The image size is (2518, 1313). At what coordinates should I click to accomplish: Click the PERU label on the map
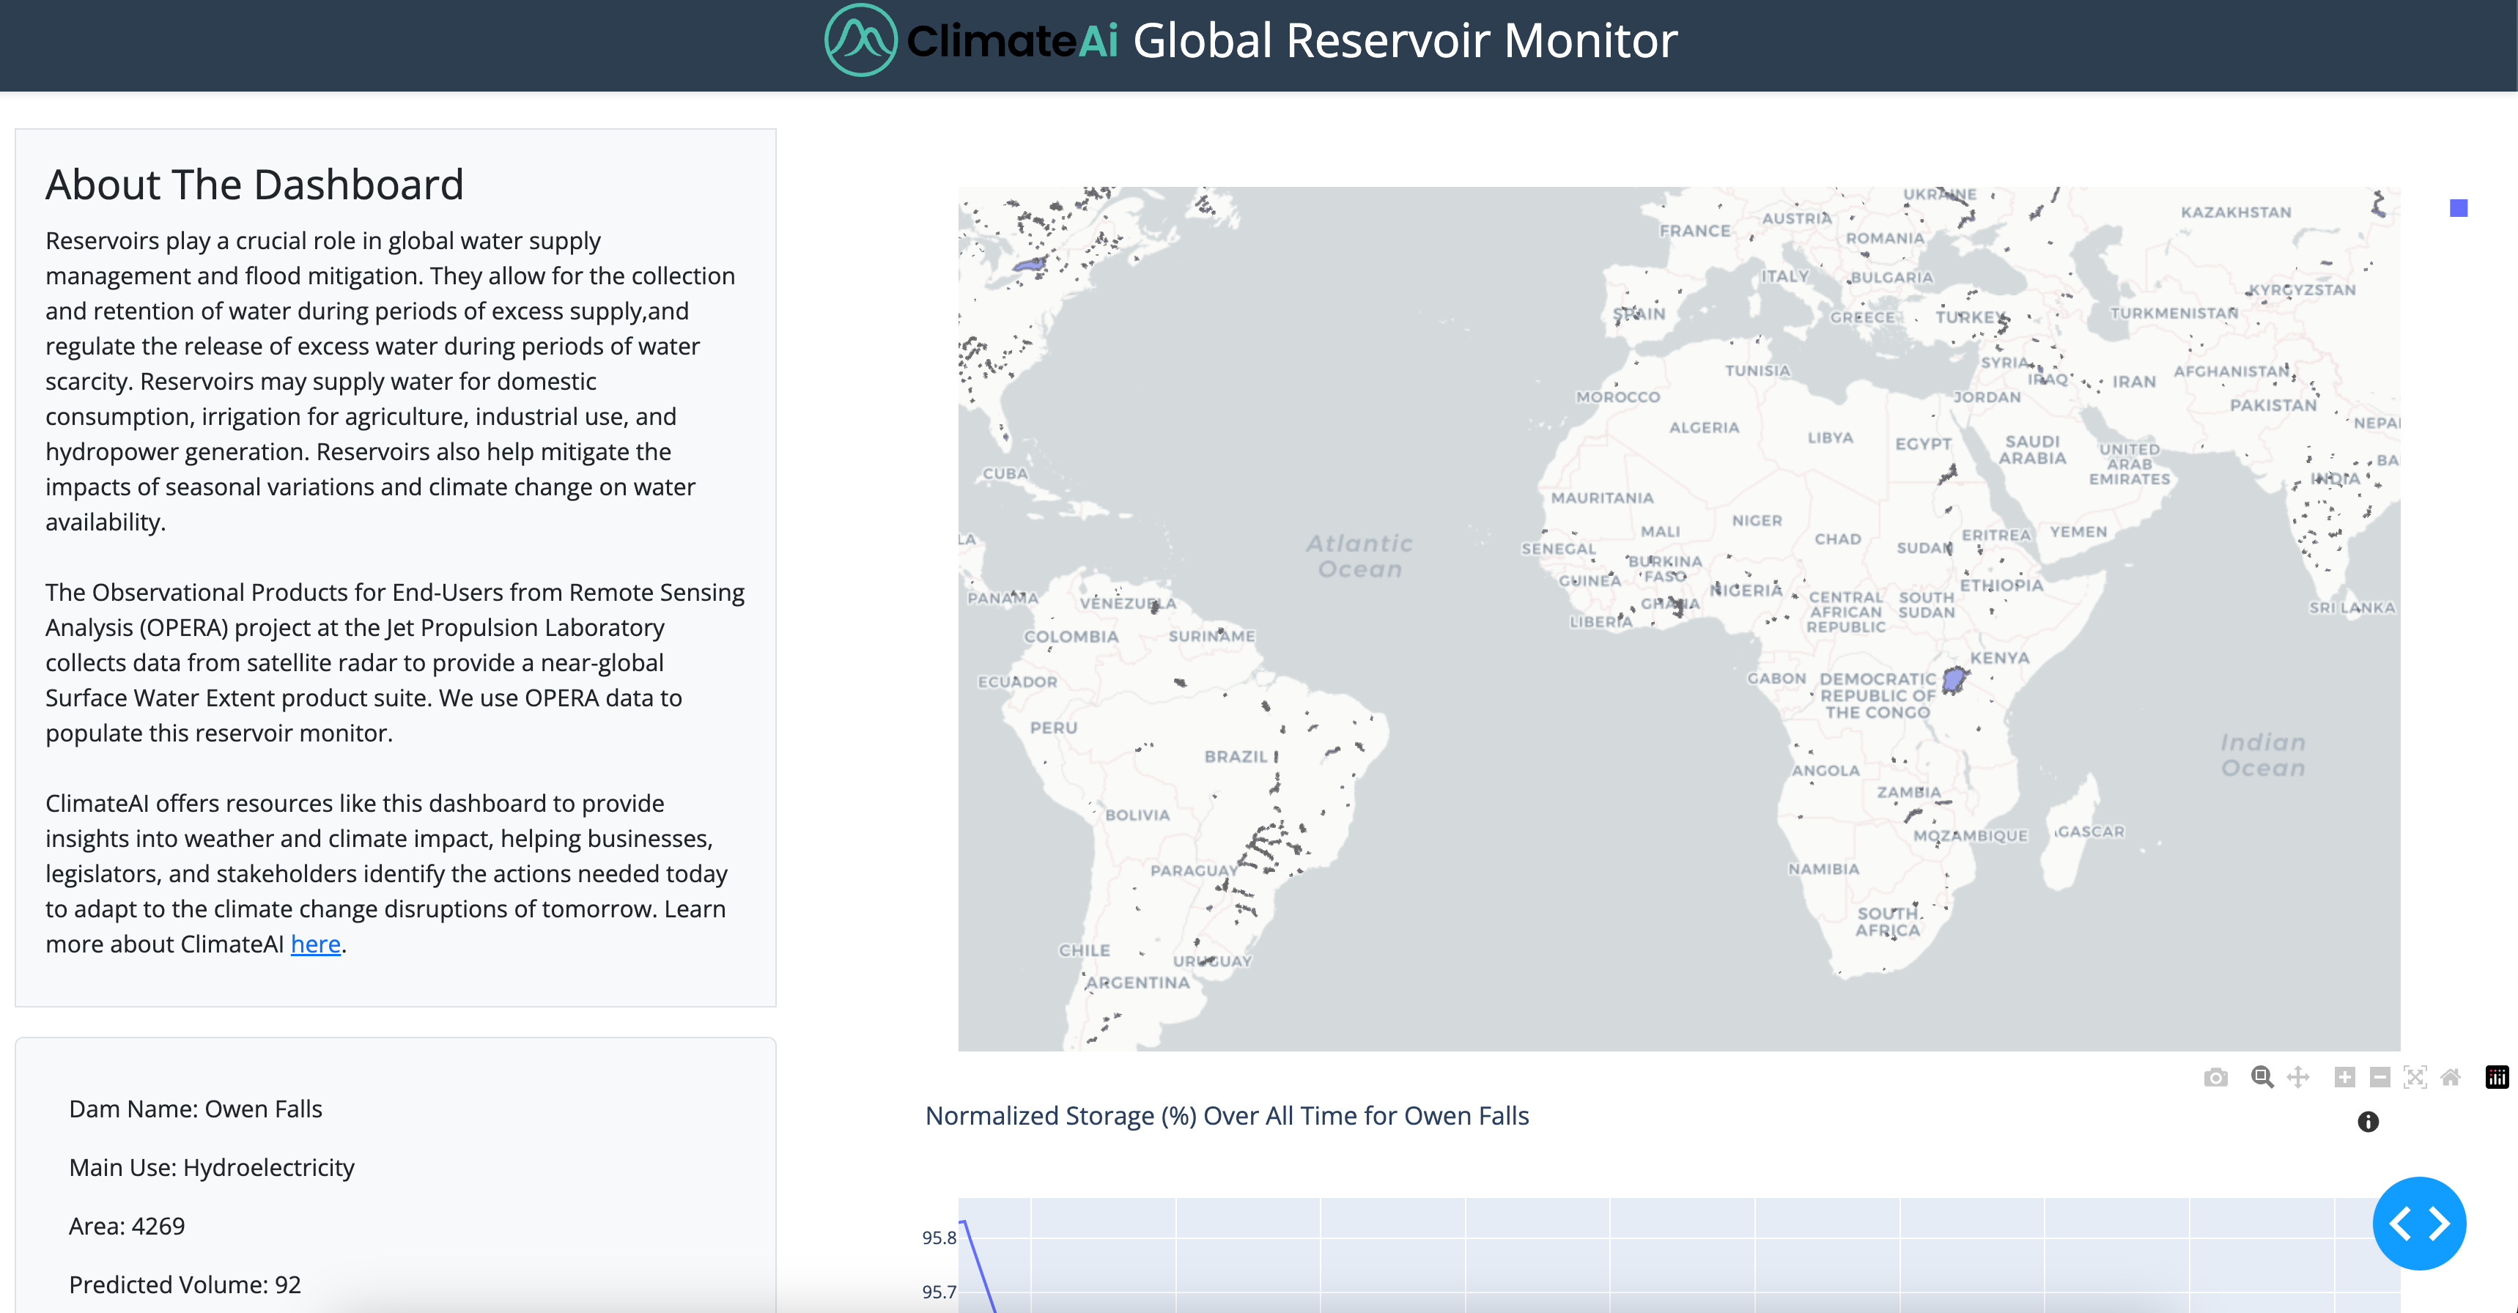pyautogui.click(x=1054, y=728)
